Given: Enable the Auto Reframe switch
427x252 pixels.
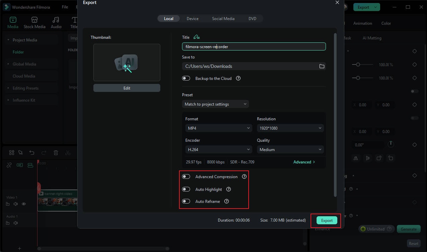Looking at the screenshot, I should pos(186,201).
